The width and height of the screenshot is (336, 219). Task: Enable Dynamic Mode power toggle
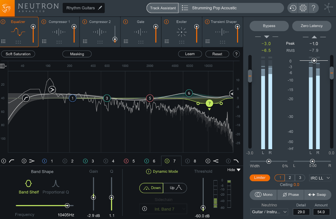[x=149, y=171]
